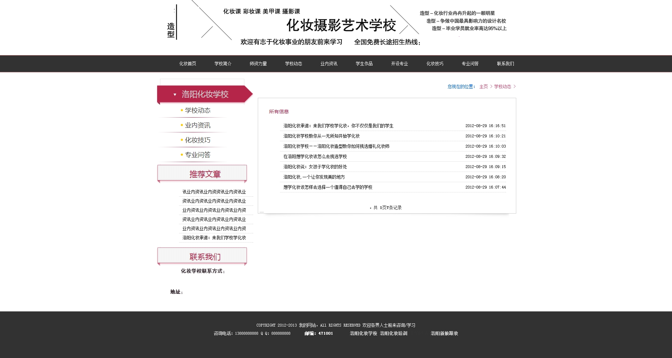Open 联系我们 in the navigation bar
This screenshot has width=672, height=358.
click(505, 64)
